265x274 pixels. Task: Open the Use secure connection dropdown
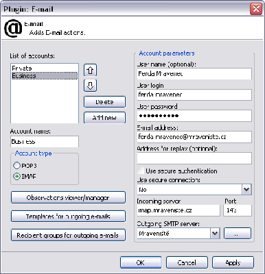pyautogui.click(x=246, y=190)
